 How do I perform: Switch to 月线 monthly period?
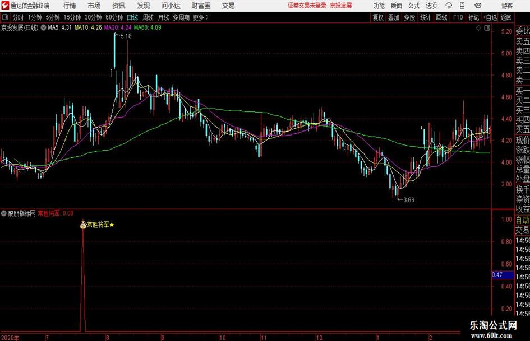click(x=163, y=17)
